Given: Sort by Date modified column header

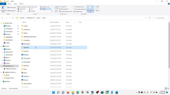Looking at the screenshot, I should pos(54,22).
